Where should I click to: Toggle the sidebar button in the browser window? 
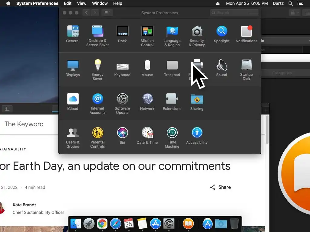pos(7,109)
